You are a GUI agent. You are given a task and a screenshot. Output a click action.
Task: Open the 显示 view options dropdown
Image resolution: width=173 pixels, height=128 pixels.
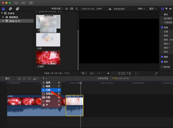(x=153, y=9)
